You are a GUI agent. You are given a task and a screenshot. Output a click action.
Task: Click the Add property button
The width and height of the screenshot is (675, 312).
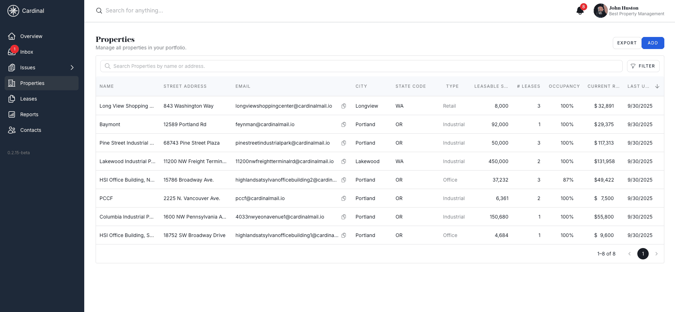click(653, 43)
